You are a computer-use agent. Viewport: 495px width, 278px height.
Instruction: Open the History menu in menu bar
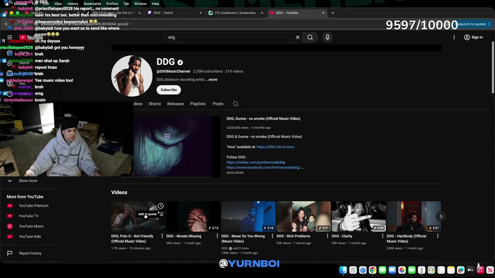pos(73,3)
